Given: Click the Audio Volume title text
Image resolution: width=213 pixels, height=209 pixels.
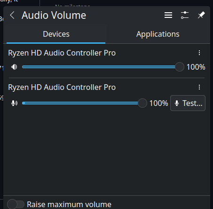Looking at the screenshot, I should click(54, 15).
